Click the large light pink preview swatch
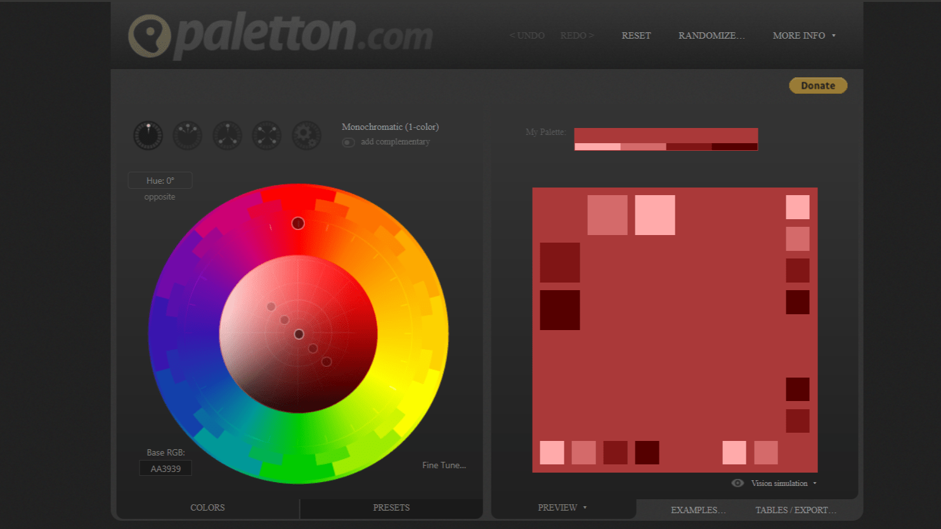Screen dimensions: 941x529 point(654,215)
